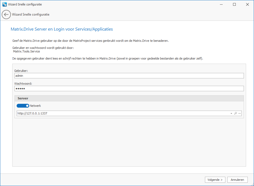The width and height of the screenshot is (254, 186).
Task: Select the Server section header
Action: coord(23,98)
